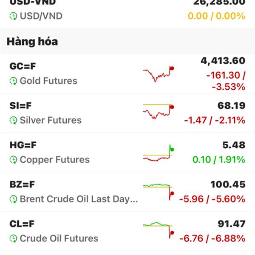The width and height of the screenshot is (255, 255).
Task: Click the clock icon beside Crude Oil Futures
Action: click(x=14, y=238)
